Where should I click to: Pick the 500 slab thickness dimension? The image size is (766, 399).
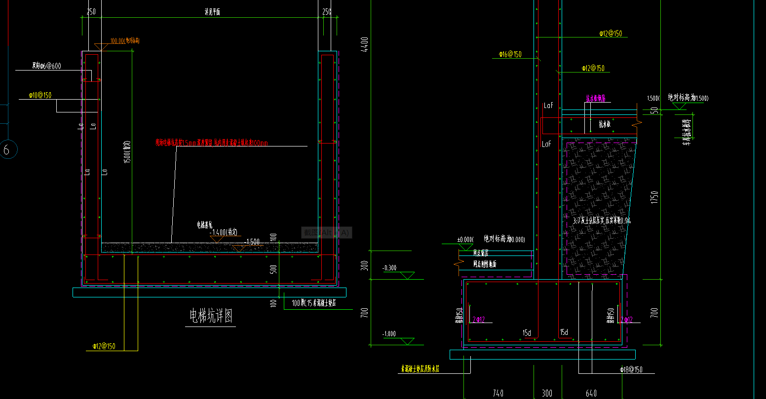coord(274,269)
